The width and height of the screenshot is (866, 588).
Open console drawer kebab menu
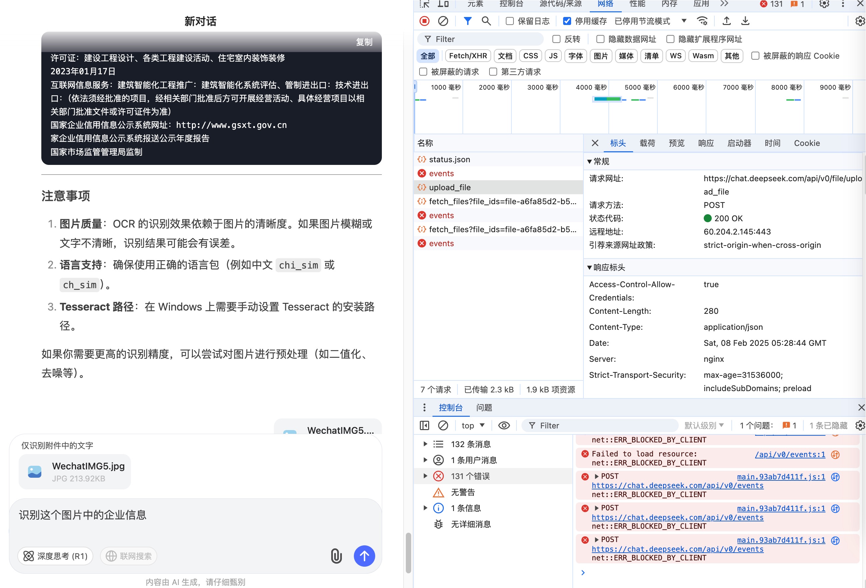point(424,408)
